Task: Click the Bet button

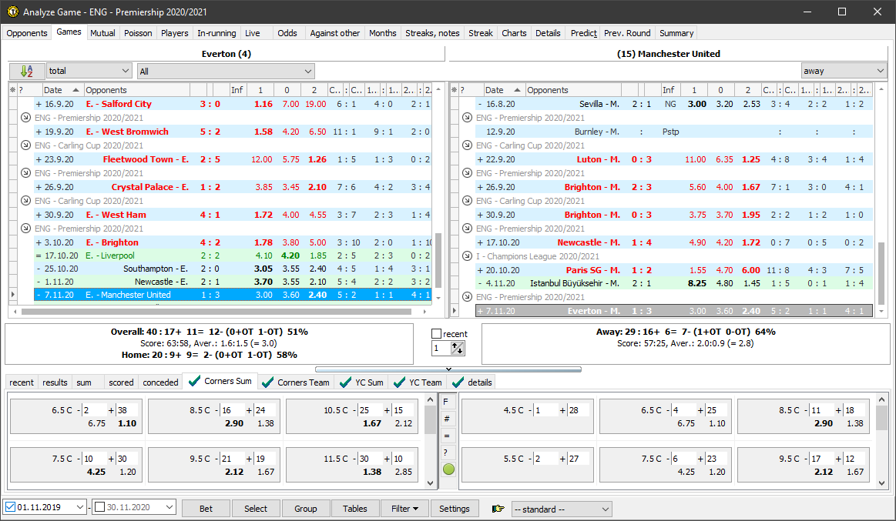Action: pos(206,509)
